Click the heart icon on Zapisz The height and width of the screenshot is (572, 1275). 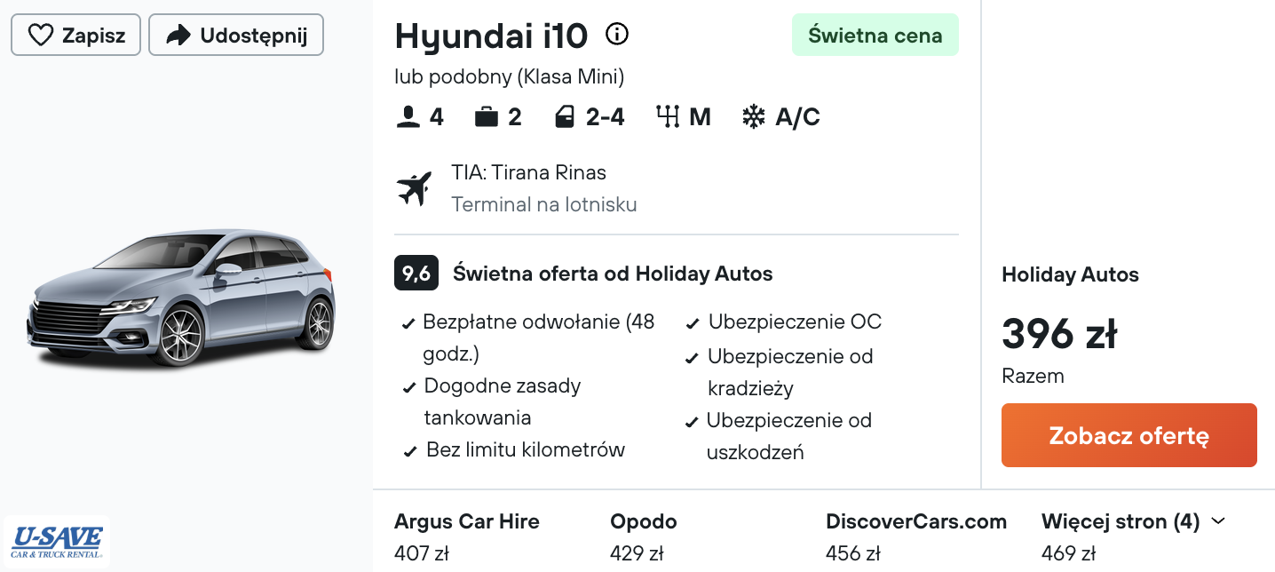point(41,36)
